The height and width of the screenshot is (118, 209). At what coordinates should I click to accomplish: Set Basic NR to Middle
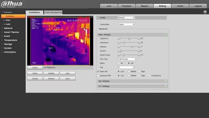tap(129, 71)
